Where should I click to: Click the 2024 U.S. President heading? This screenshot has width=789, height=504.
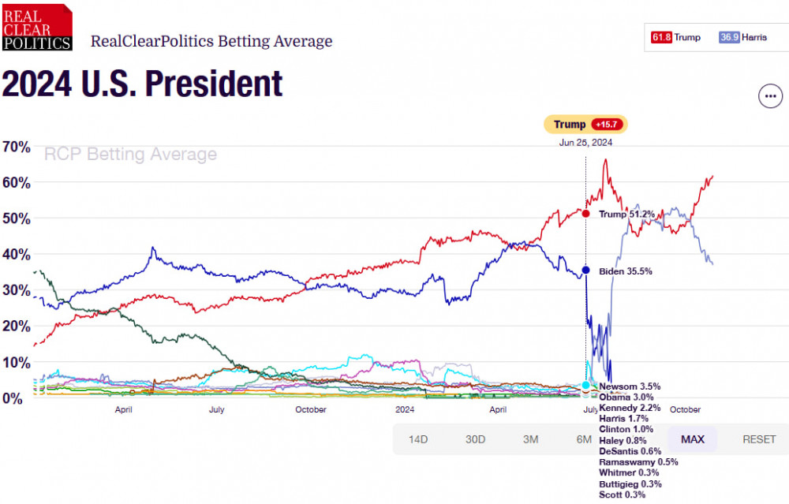(142, 84)
